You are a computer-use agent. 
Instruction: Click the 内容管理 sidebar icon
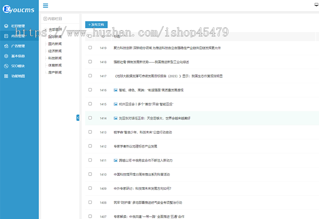(x=6, y=36)
